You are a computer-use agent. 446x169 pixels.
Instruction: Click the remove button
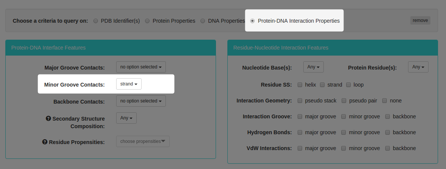point(421,20)
